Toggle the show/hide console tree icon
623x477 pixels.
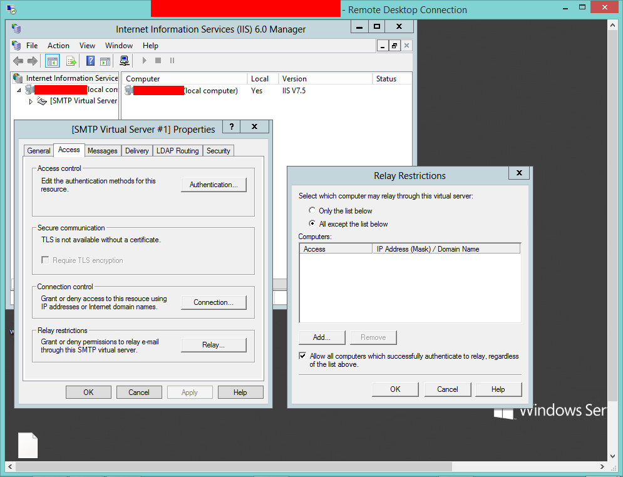pyautogui.click(x=53, y=61)
